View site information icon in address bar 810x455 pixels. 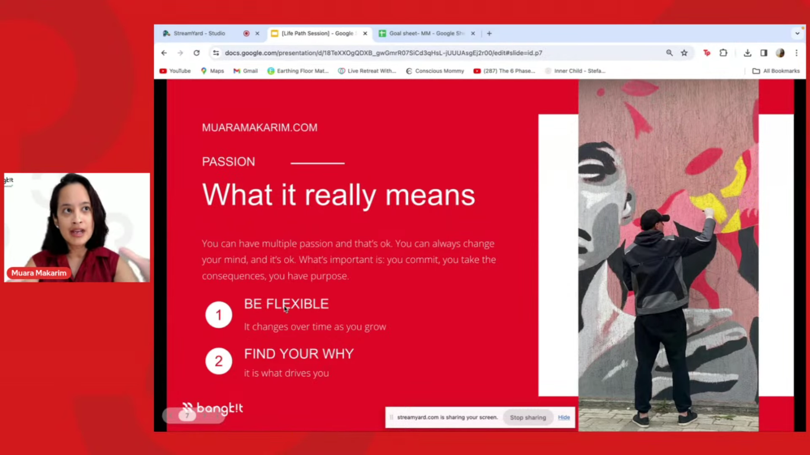(216, 53)
